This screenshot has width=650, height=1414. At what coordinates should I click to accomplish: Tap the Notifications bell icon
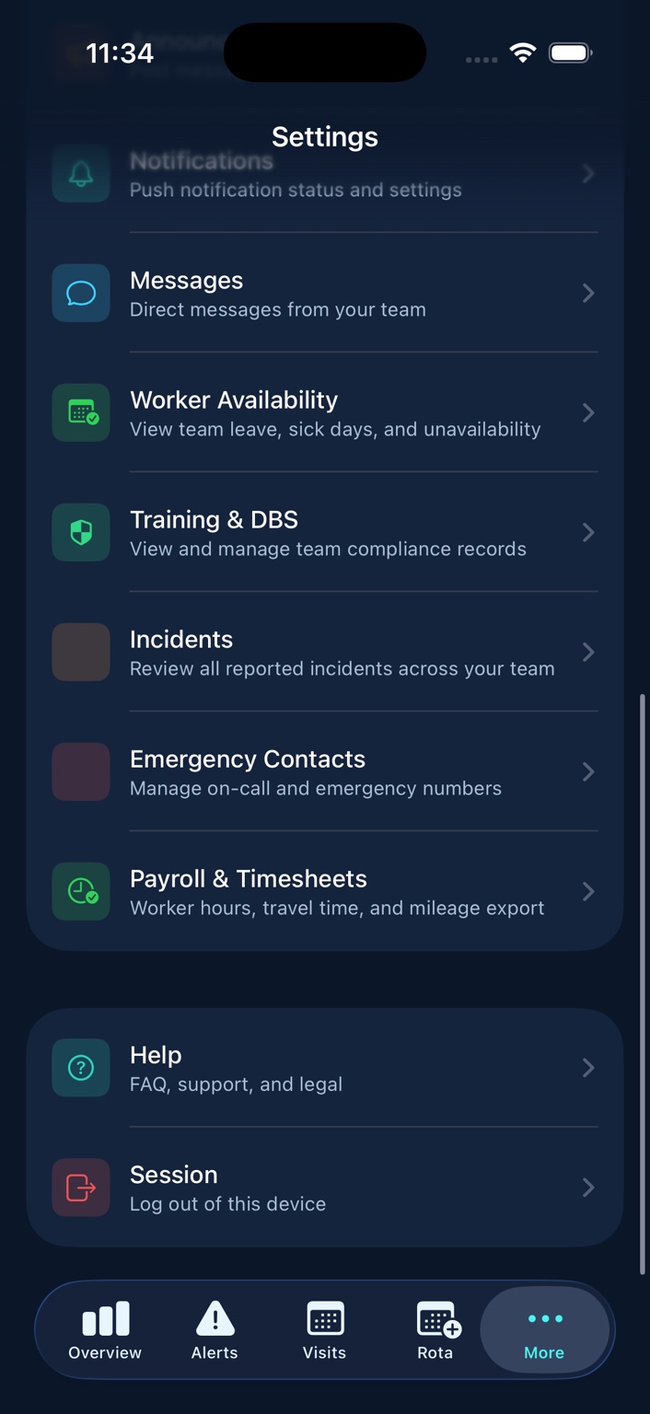click(x=81, y=173)
